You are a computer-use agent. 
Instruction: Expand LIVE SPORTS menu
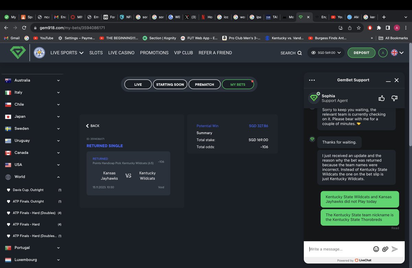[67, 53]
